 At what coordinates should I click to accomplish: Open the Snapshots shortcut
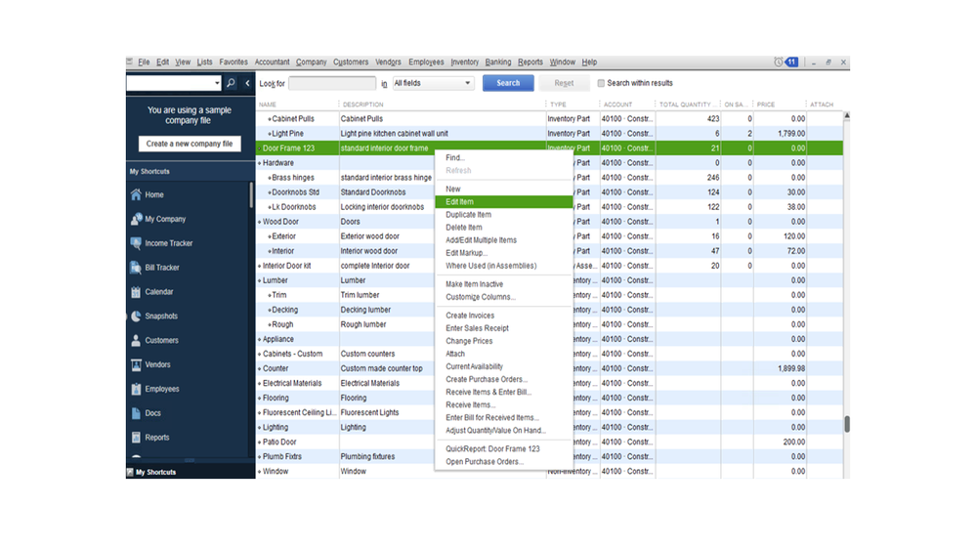(x=160, y=317)
